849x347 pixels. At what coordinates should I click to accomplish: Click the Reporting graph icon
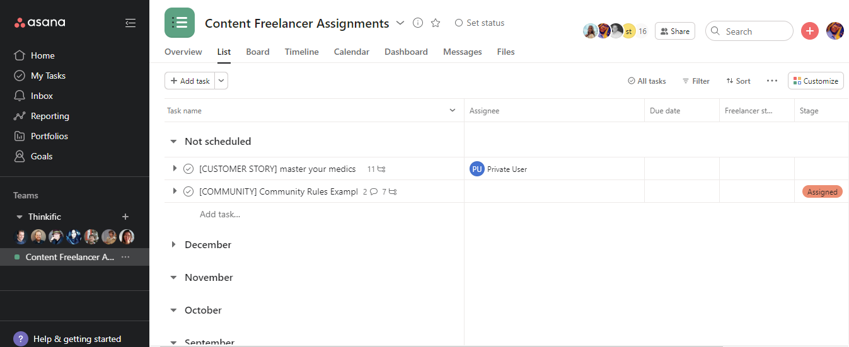pyautogui.click(x=20, y=116)
